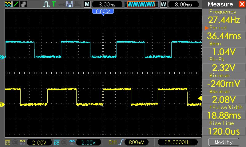
Task: Select the Mean measurement label
Action: (215, 43)
